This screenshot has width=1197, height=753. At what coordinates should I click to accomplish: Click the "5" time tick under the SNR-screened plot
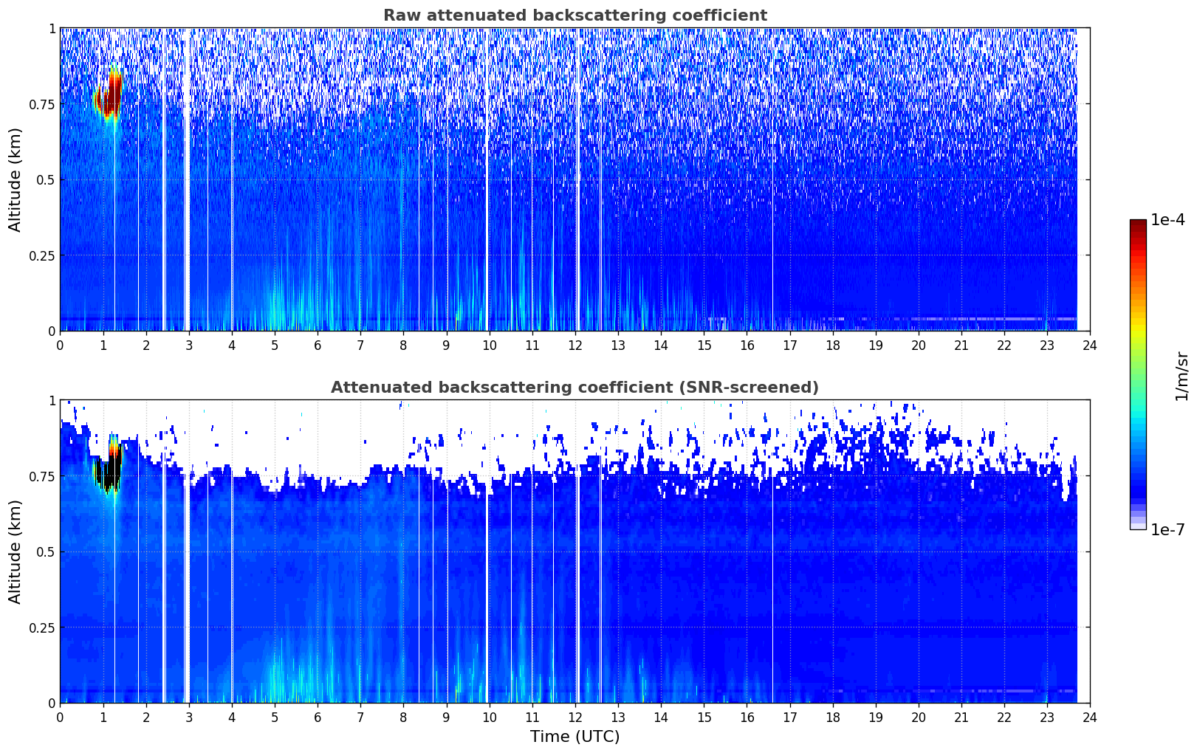(275, 717)
